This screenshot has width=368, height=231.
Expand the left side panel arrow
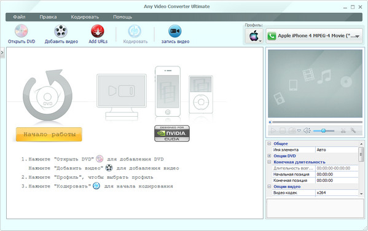pos(2,52)
